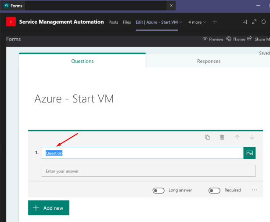Open the Posts tab
The image size is (270, 222).
113,22
